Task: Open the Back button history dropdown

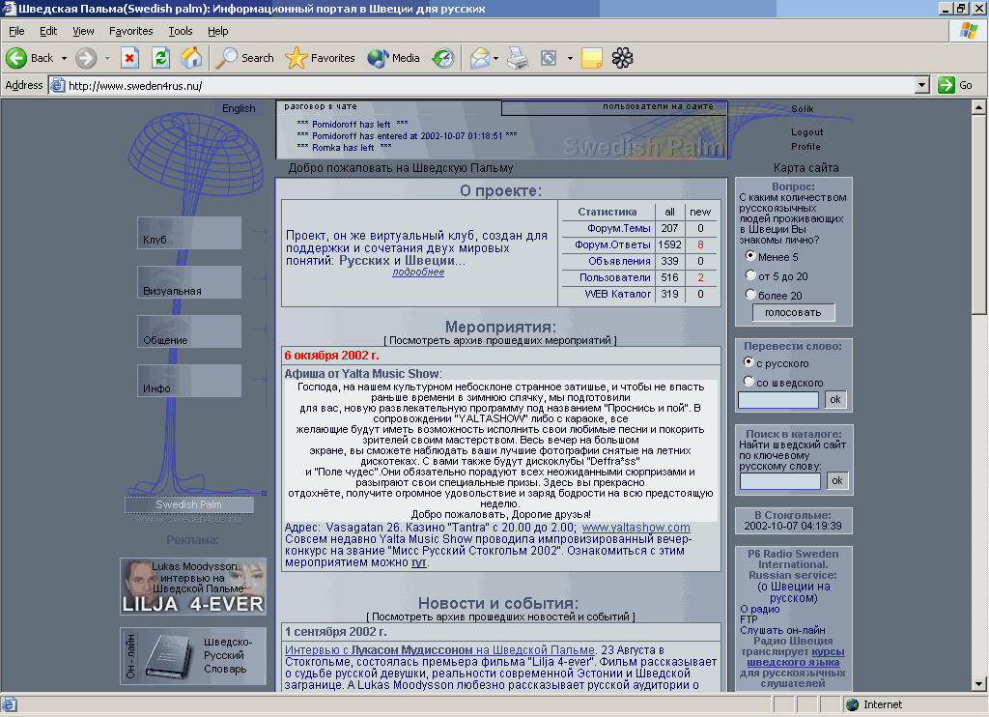Action: [65, 58]
